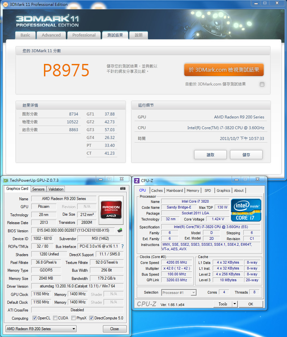Toggle the CUDA computing checkbox
Image resolution: width=287 pixels, height=337 pixels.
(x=55, y=318)
